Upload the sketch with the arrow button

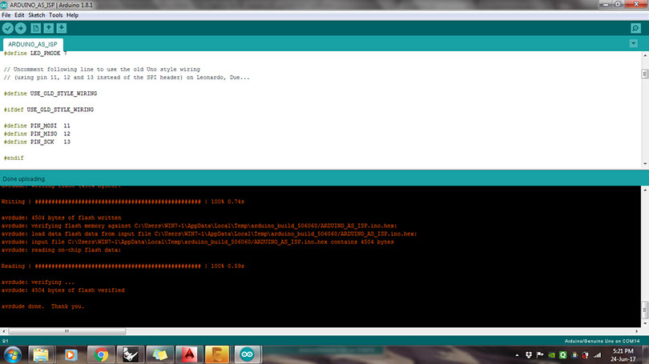tap(21, 28)
